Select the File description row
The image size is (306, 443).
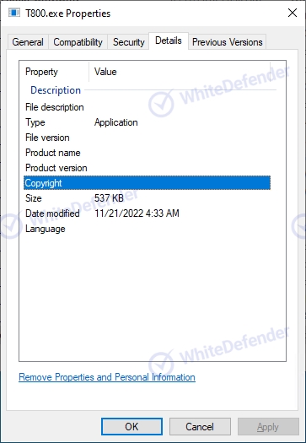[x=147, y=107]
